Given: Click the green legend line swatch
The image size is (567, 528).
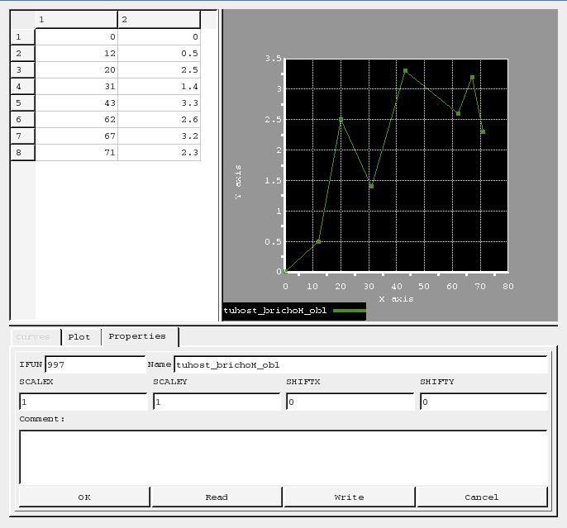Looking at the screenshot, I should [x=350, y=311].
